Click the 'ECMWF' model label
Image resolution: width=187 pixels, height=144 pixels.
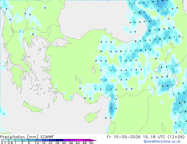(47, 137)
